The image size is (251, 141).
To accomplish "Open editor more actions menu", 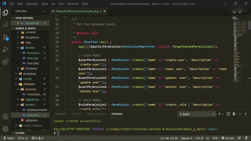I will point(246,11).
